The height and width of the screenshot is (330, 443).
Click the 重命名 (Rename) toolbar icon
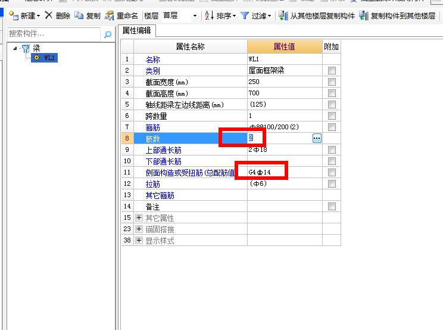(109, 15)
